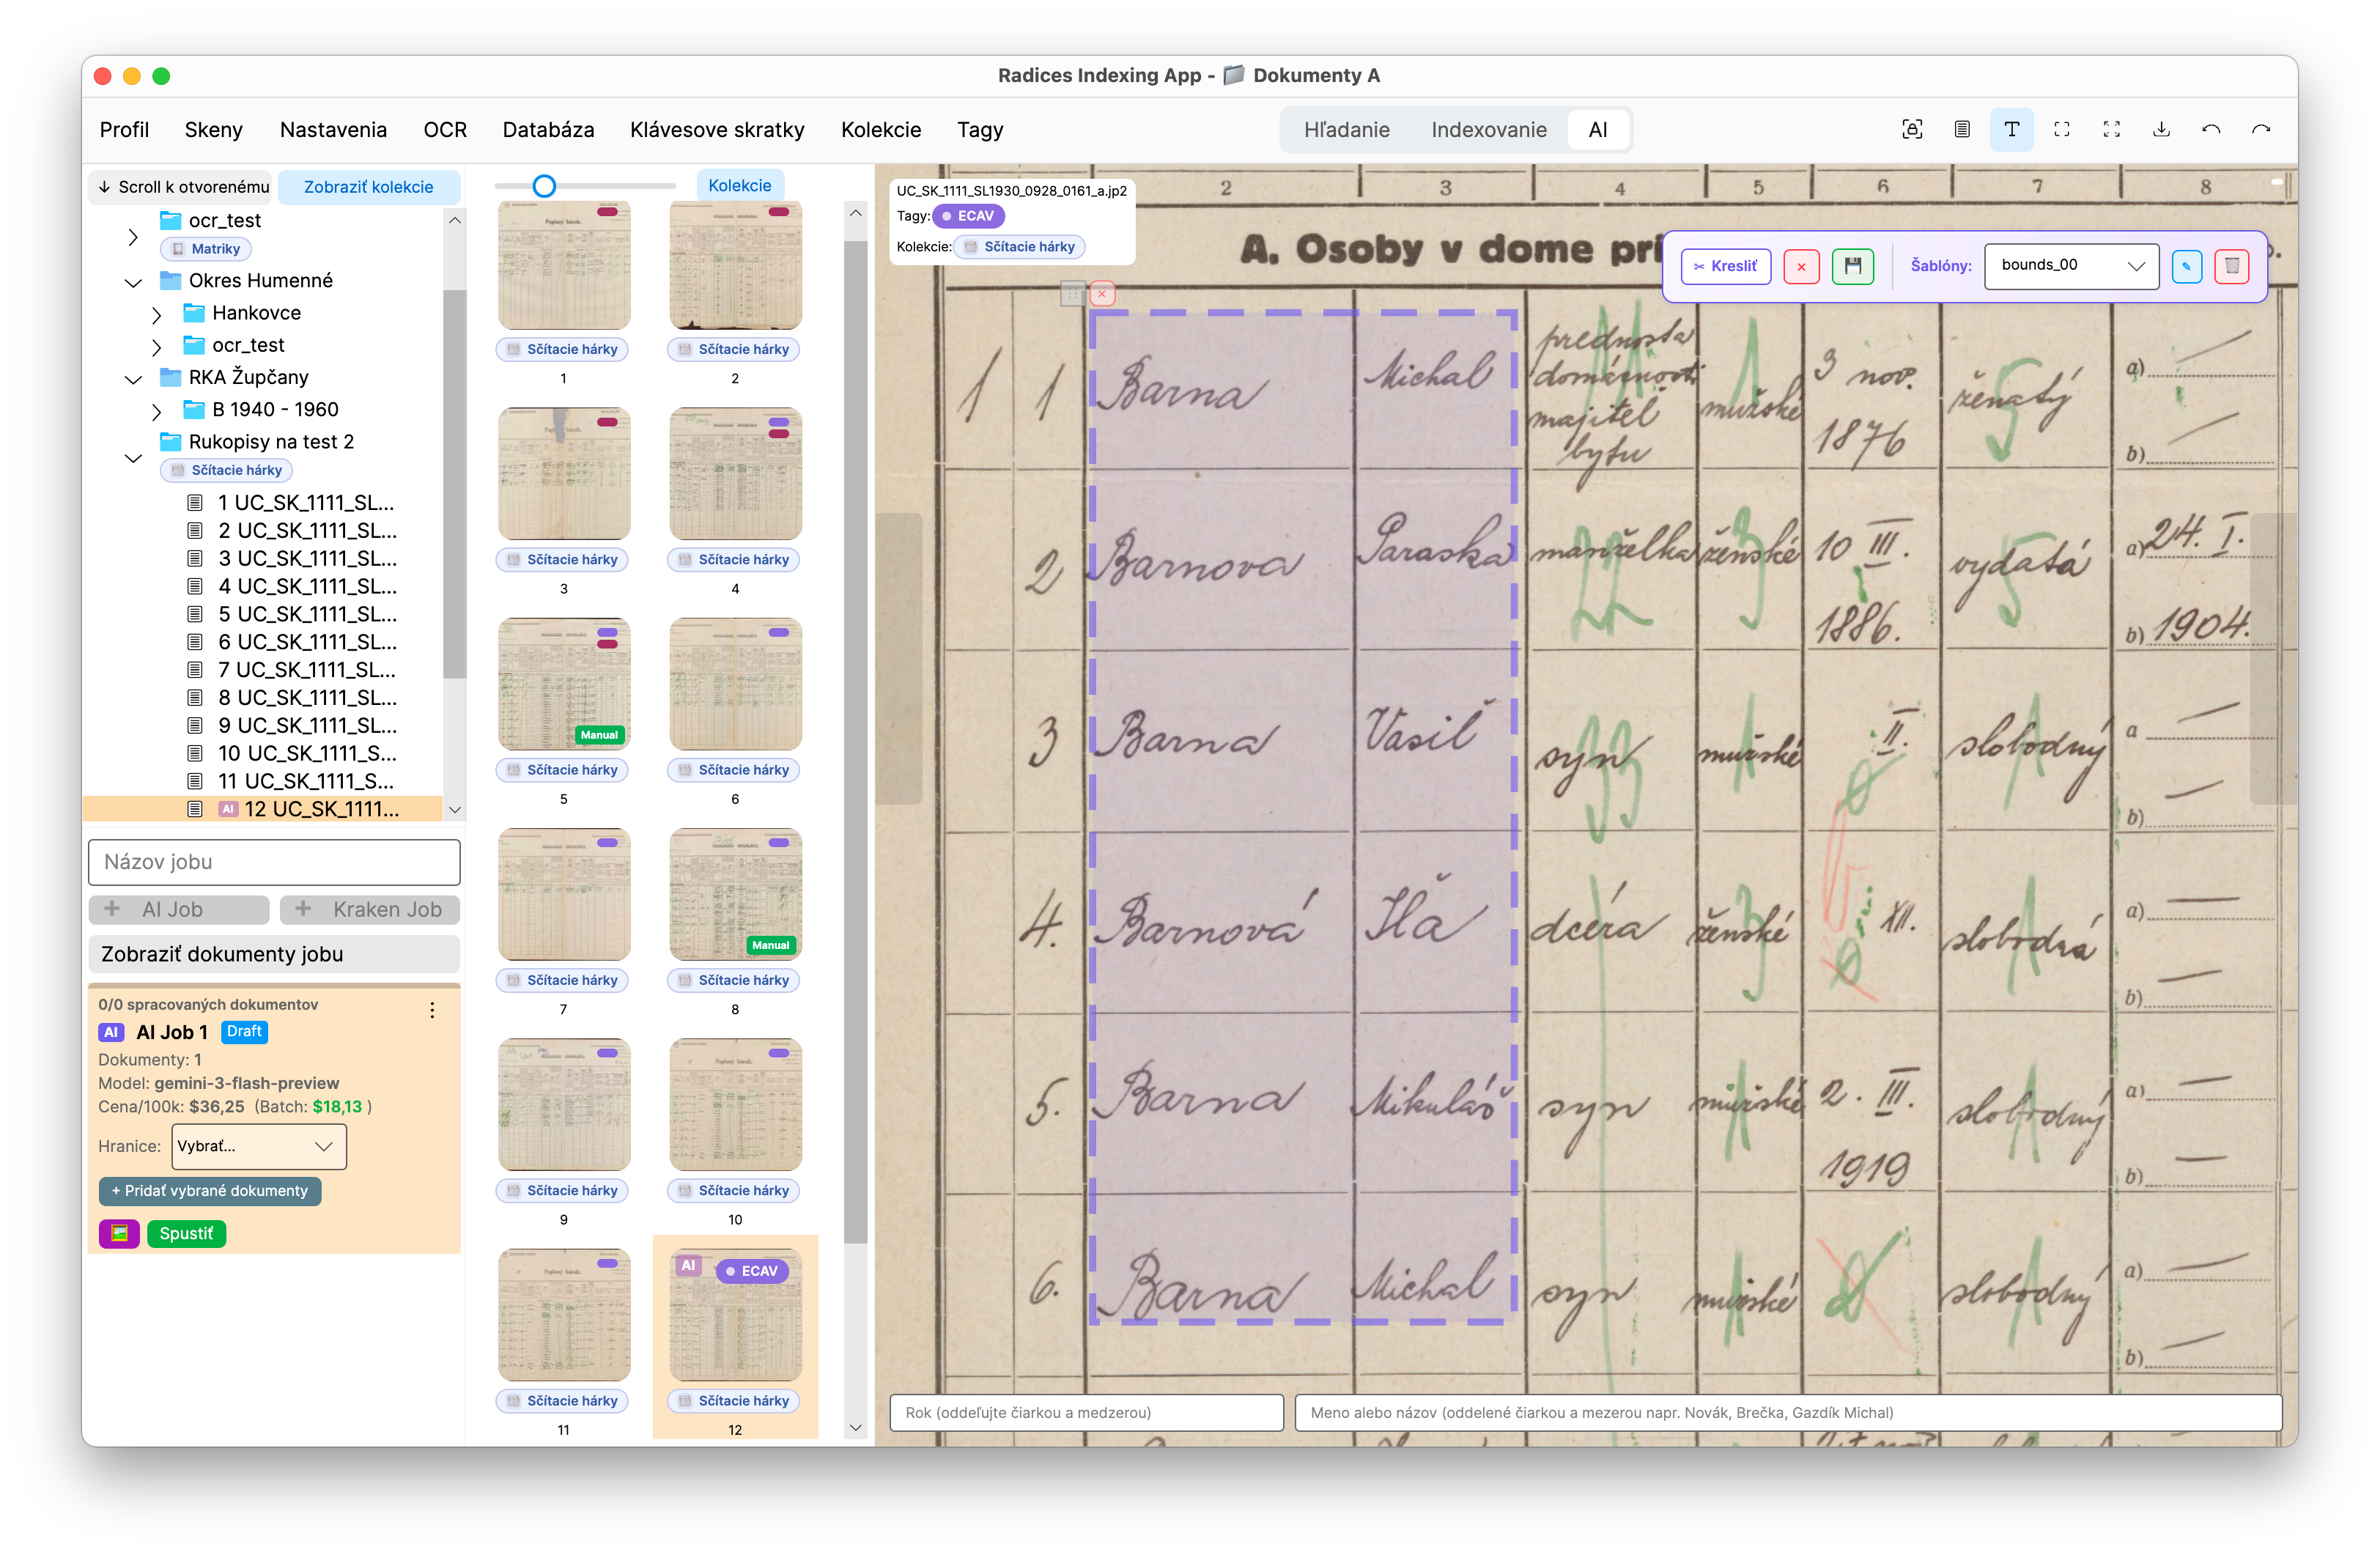Screen dimensions: 2380x1555
Task: Switch segmented control to Indexovanie
Action: [x=1488, y=130]
